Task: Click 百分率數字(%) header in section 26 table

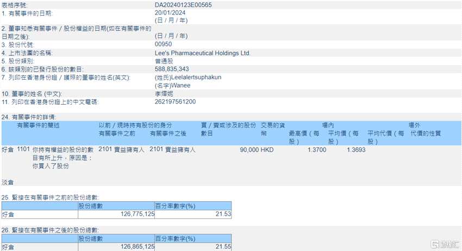Action: [x=176, y=239]
